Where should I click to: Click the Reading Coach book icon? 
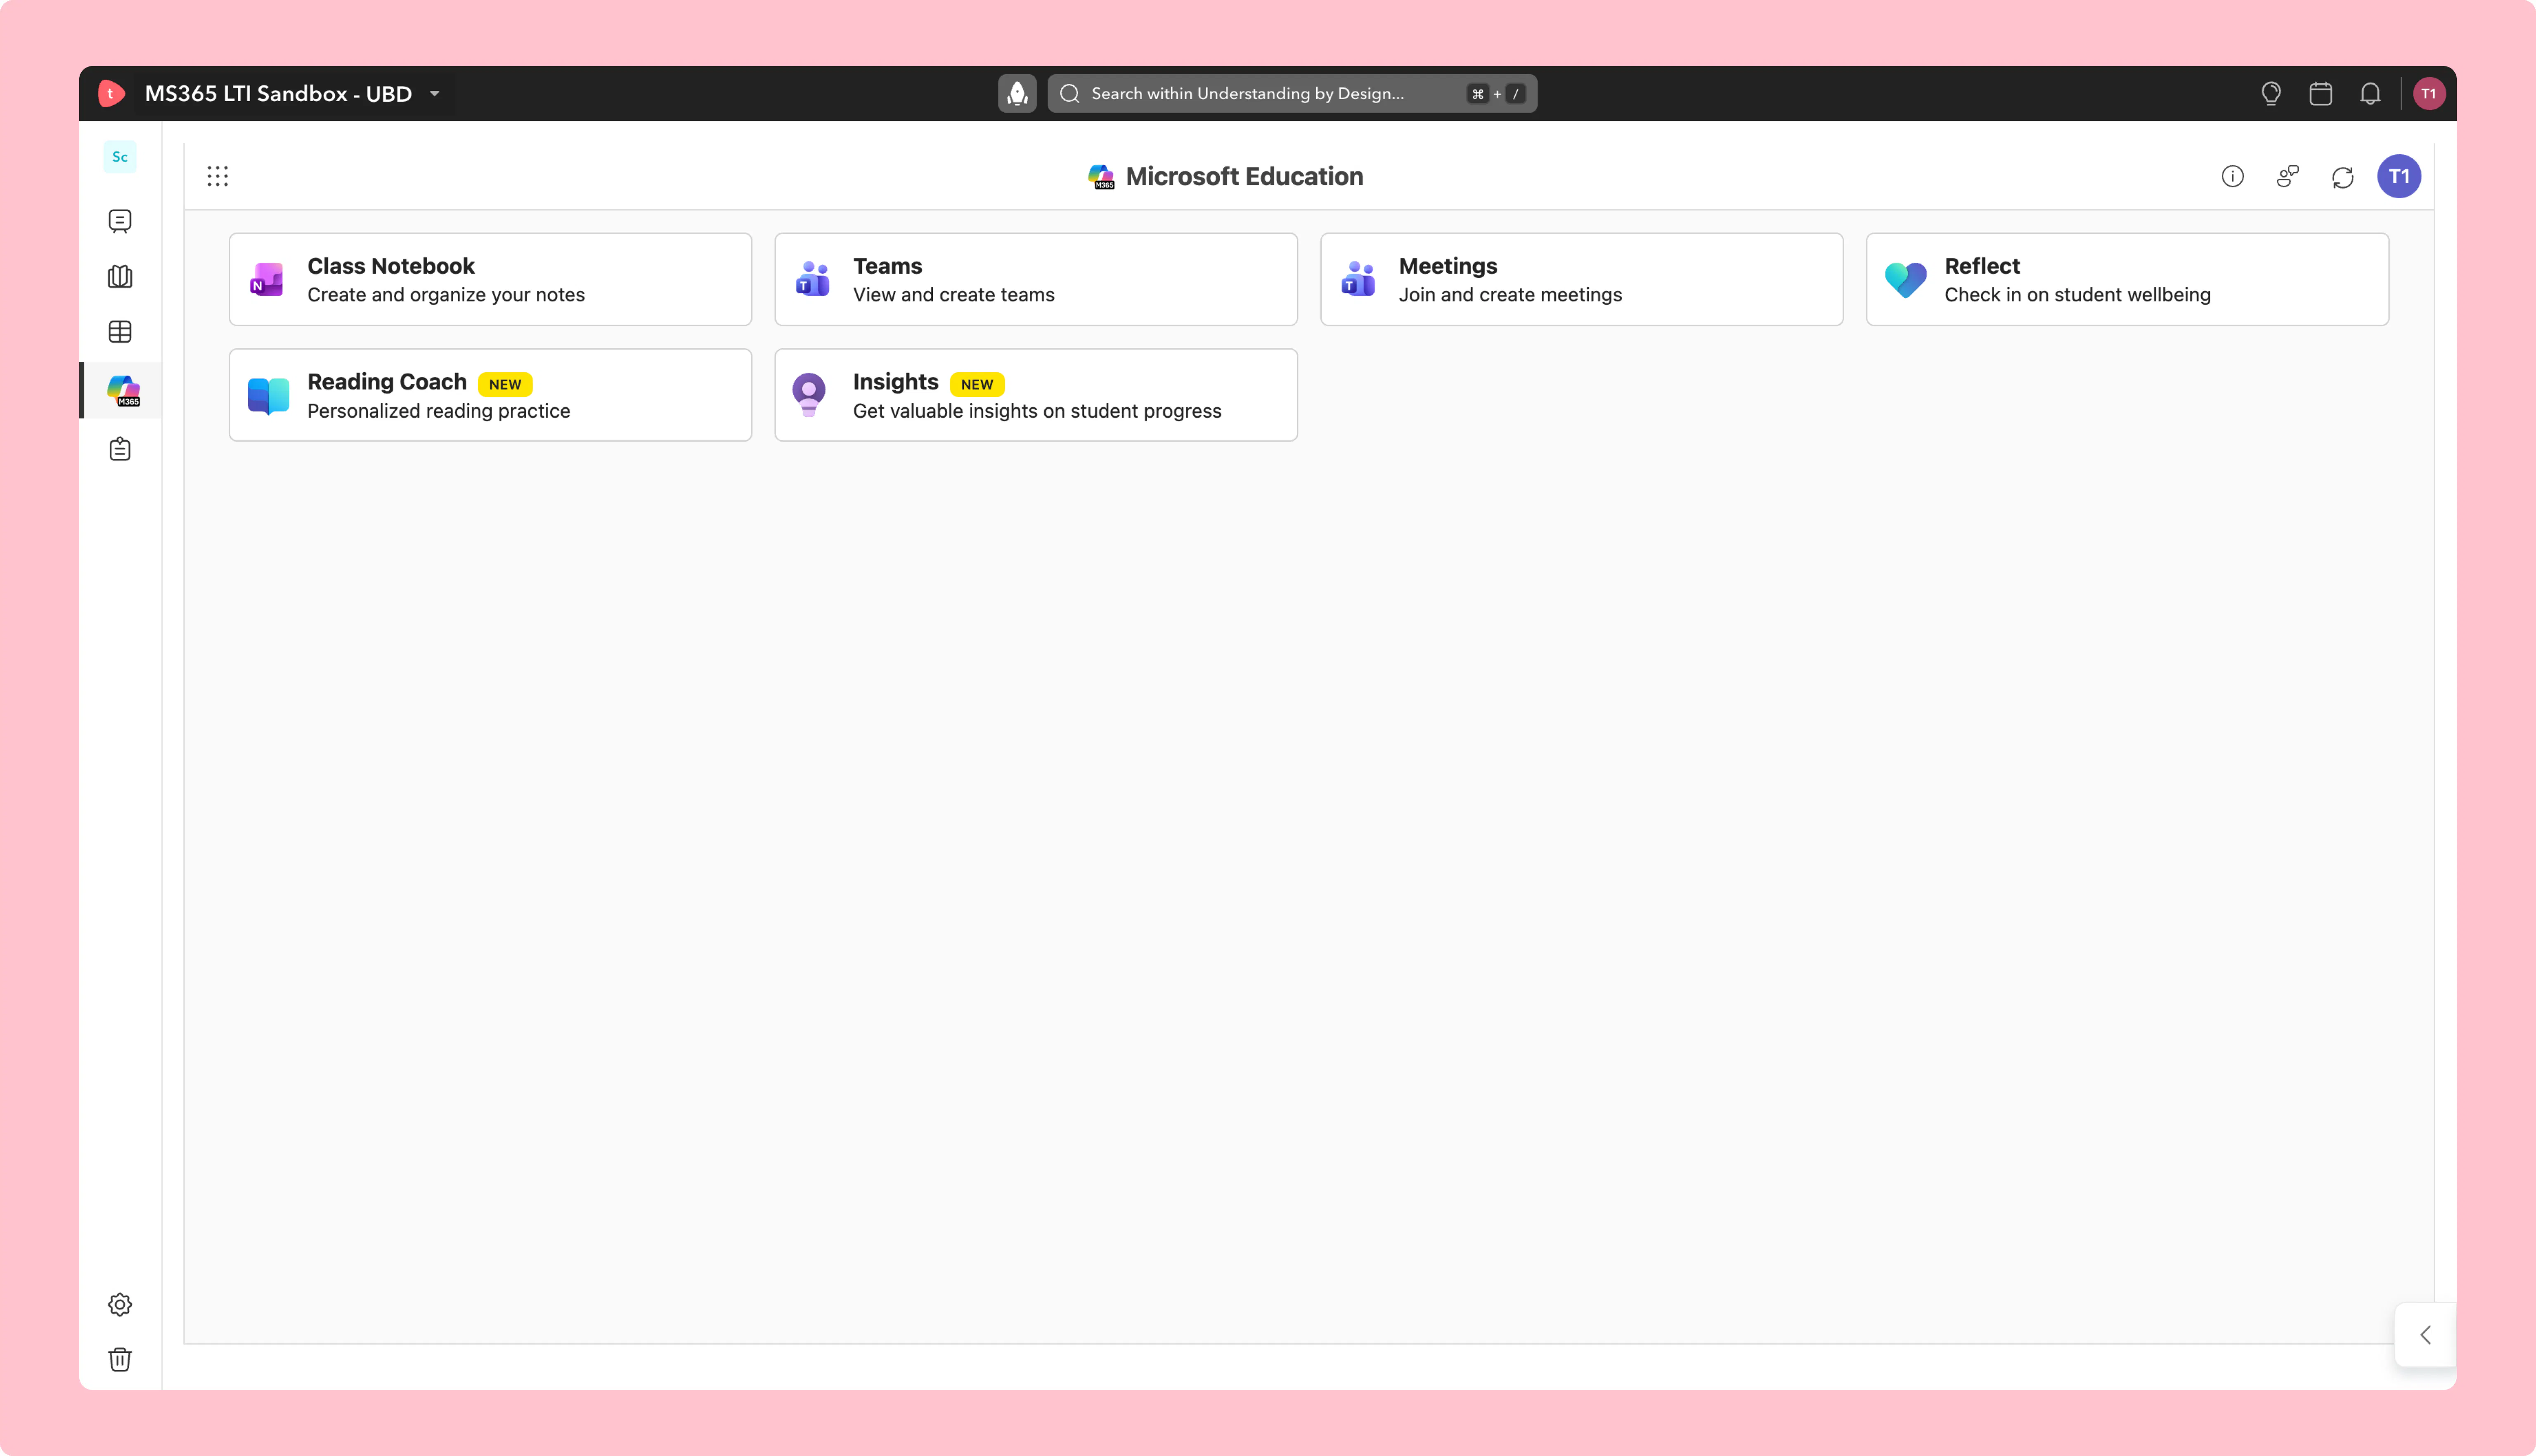(268, 396)
